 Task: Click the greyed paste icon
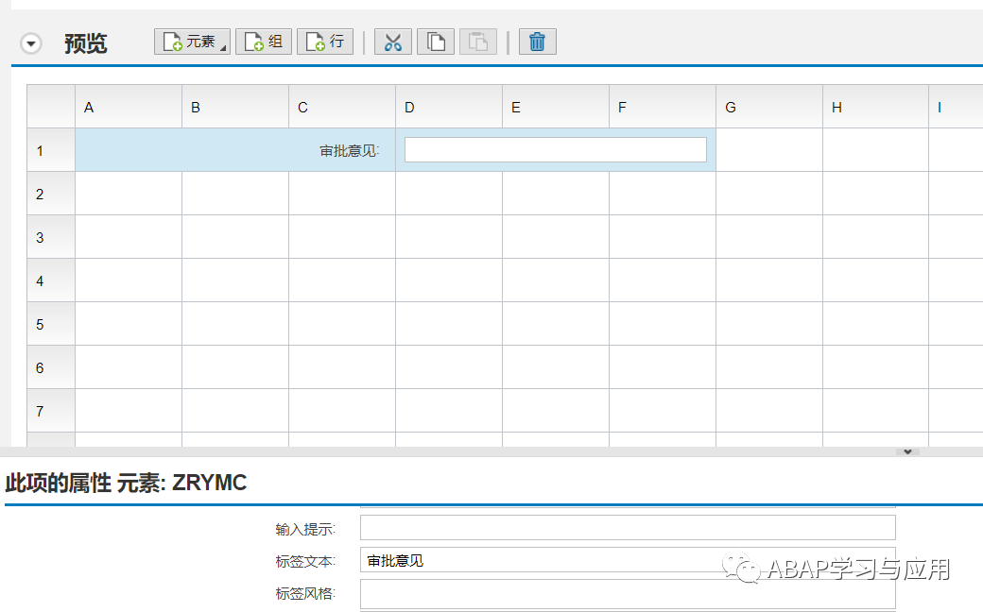pyautogui.click(x=477, y=42)
